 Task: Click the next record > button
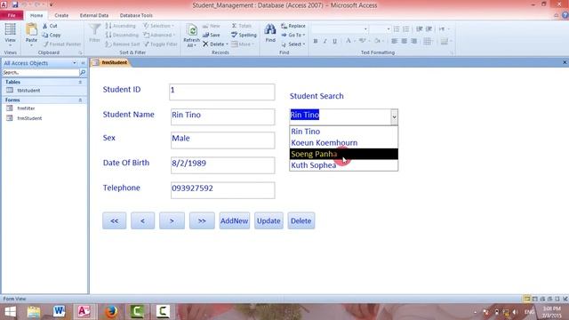pos(172,220)
